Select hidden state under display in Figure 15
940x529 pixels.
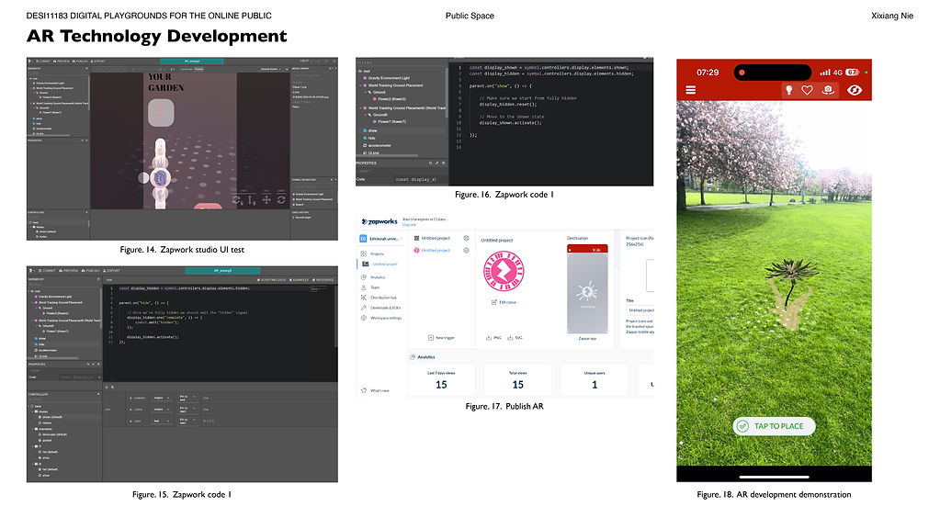[46, 423]
